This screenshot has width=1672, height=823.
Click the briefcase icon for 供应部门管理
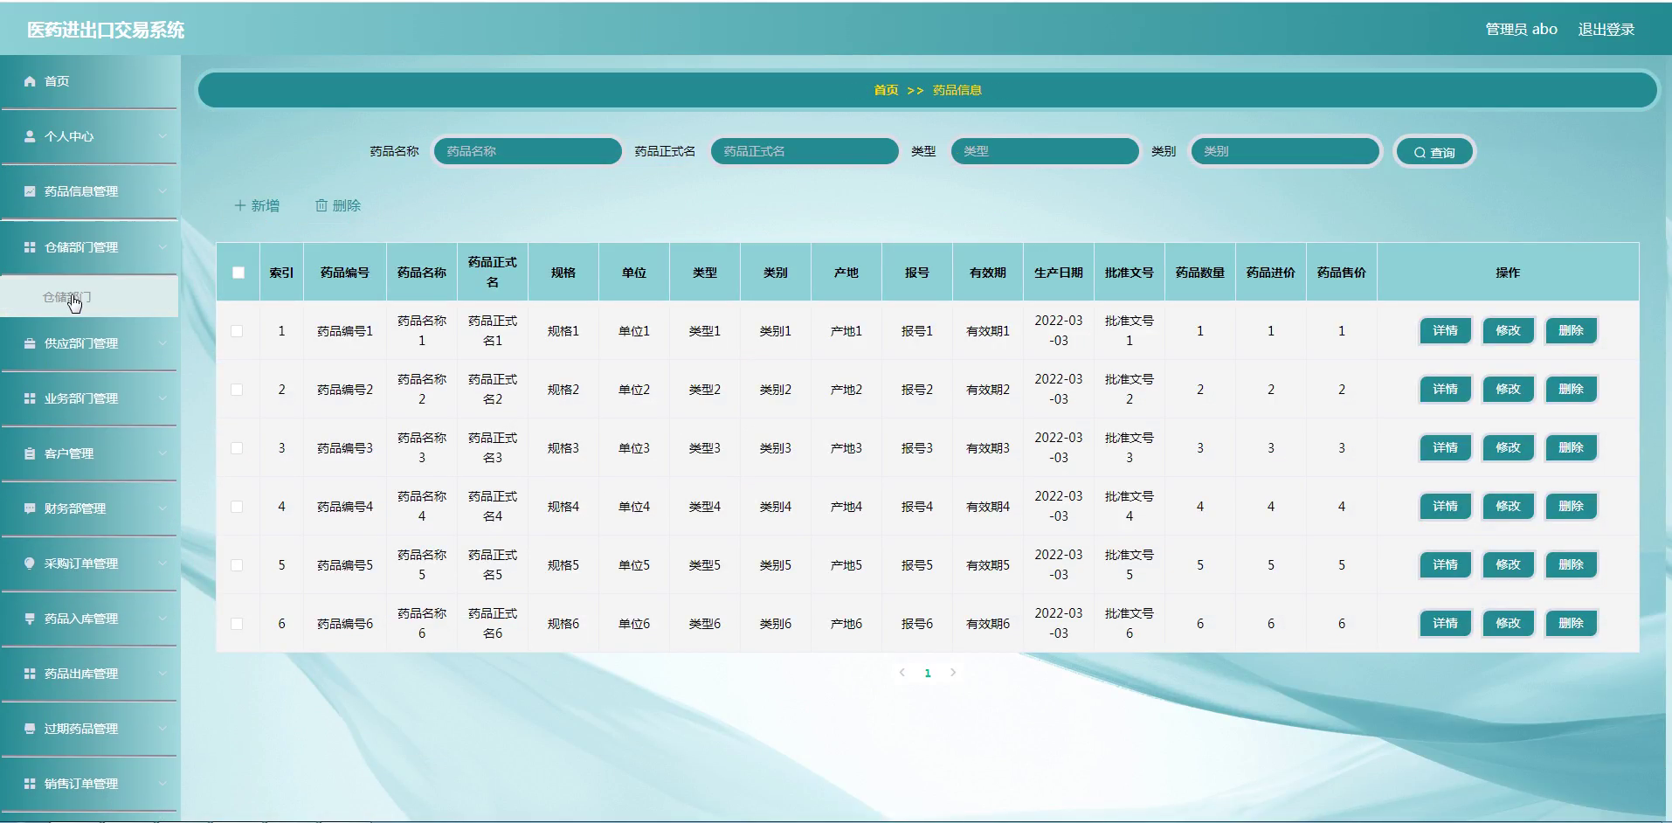point(30,343)
